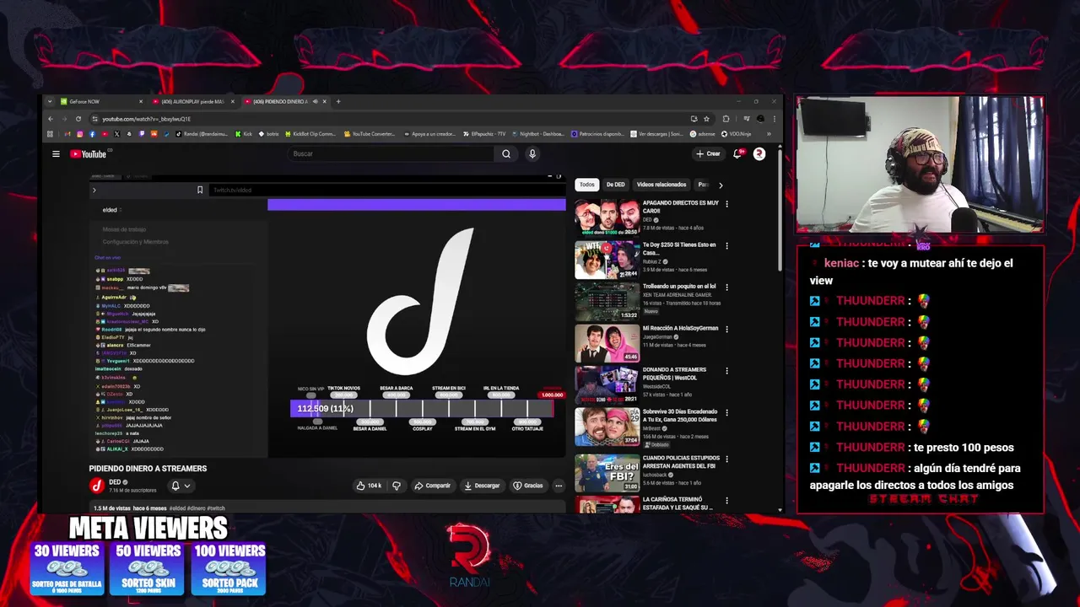
Task: Open a new browser tab with plus
Action: click(x=338, y=101)
